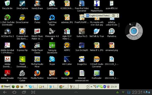
Task: Open QuickTime Player shortcut
Action: (x=52, y=20)
